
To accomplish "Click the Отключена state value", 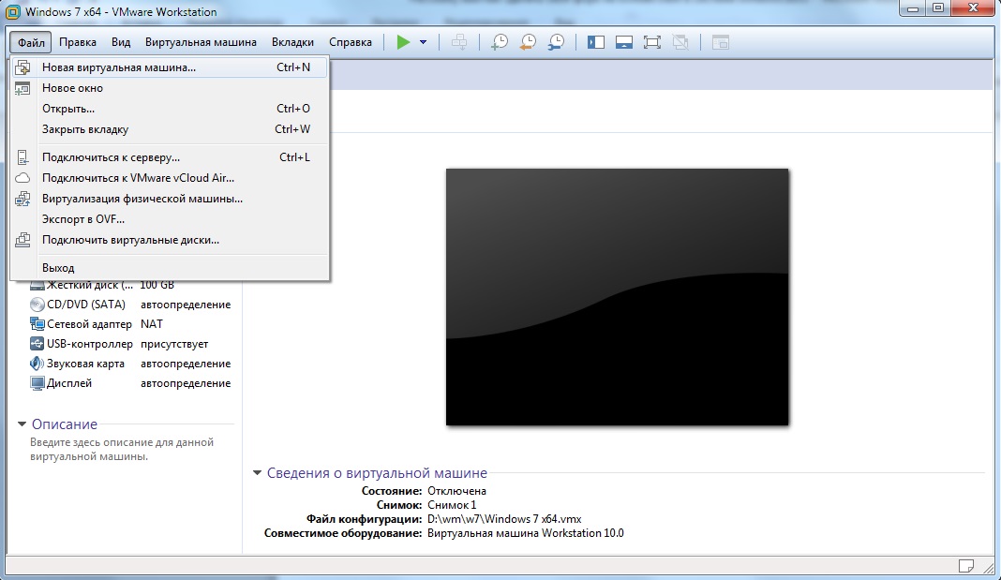I will click(x=456, y=491).
